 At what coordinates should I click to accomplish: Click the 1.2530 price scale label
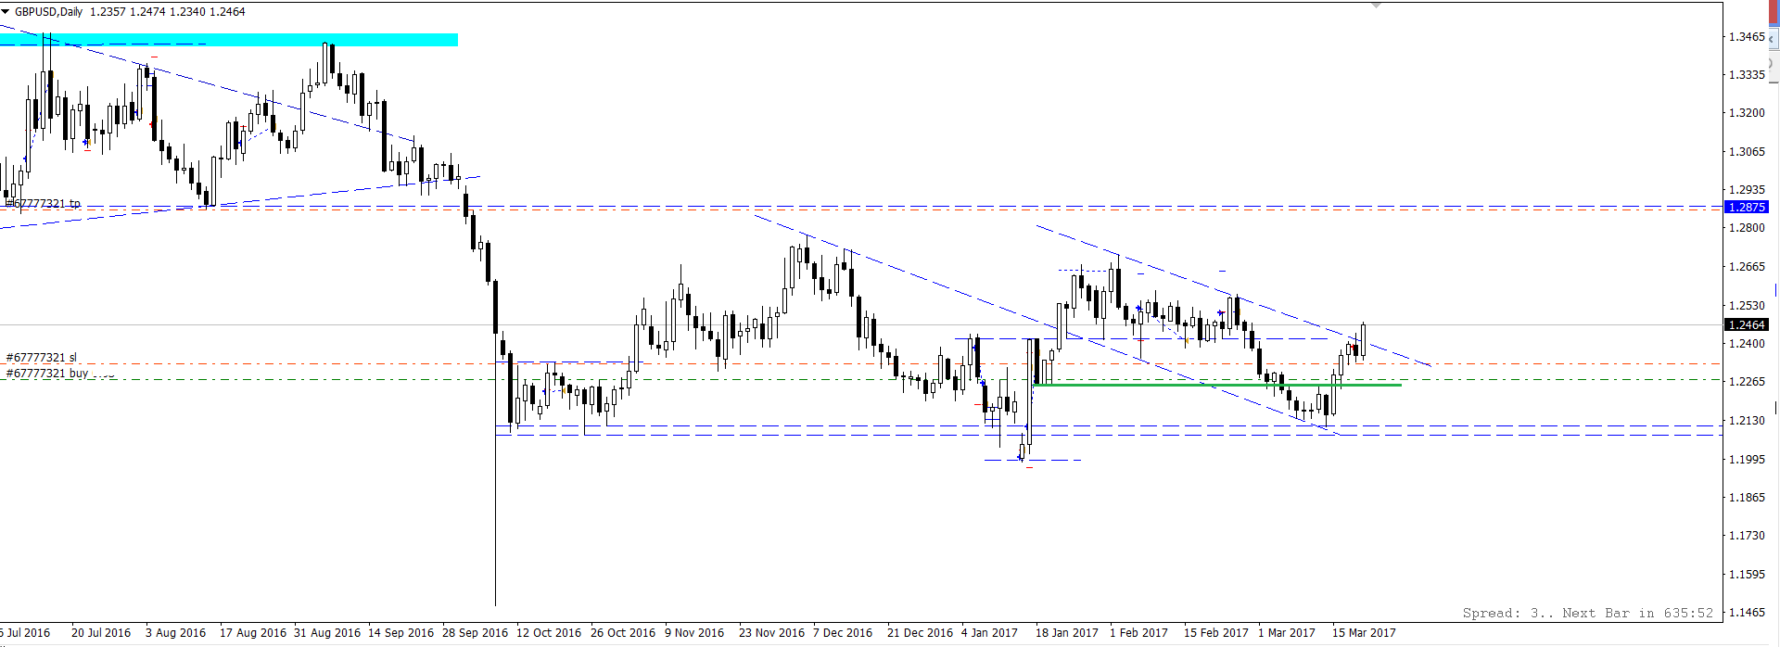pyautogui.click(x=1747, y=306)
